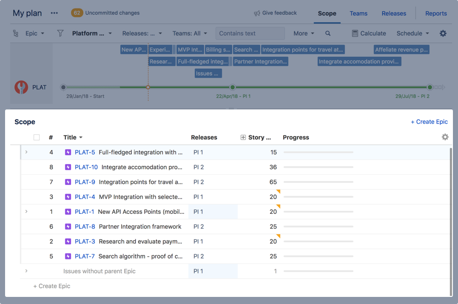Open the PLAT-9 issue link
Screen dimensions: 458x304
click(85, 182)
